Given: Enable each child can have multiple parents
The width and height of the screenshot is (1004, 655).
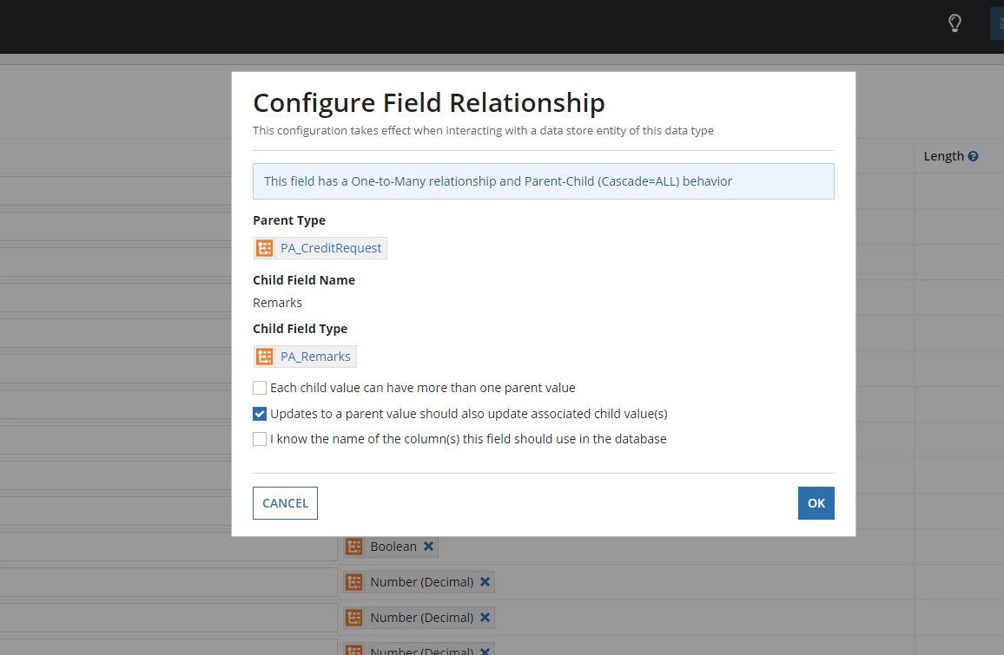Looking at the screenshot, I should 260,388.
